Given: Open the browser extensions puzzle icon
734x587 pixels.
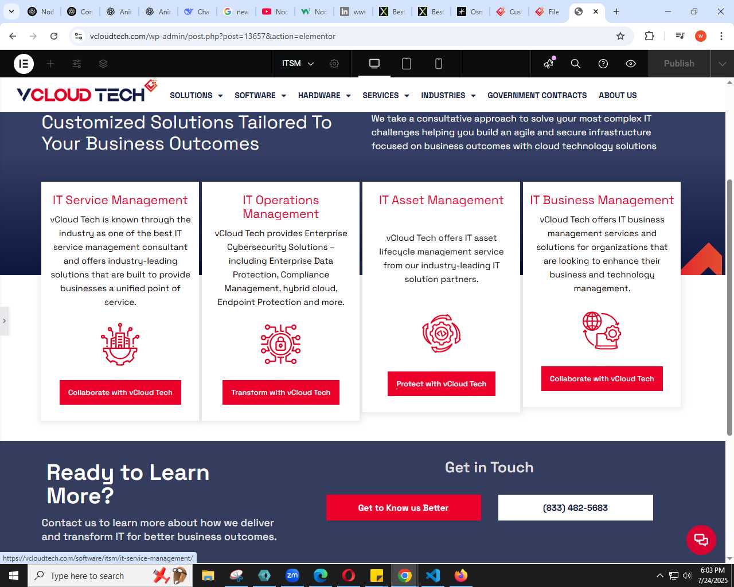Looking at the screenshot, I should pos(649,36).
